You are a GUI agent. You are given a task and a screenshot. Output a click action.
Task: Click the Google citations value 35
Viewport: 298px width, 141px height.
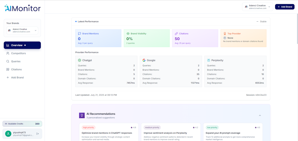coord(198,74)
